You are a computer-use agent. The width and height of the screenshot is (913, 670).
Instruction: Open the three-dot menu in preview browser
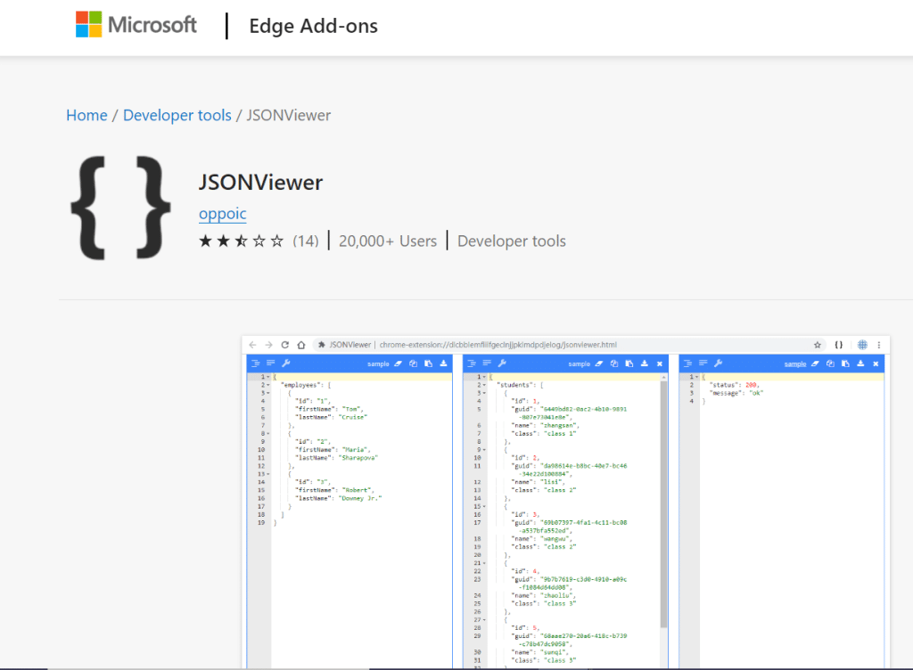(x=878, y=345)
